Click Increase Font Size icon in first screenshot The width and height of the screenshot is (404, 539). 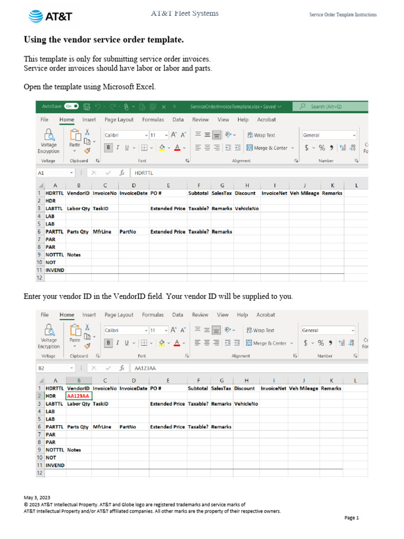[174, 135]
